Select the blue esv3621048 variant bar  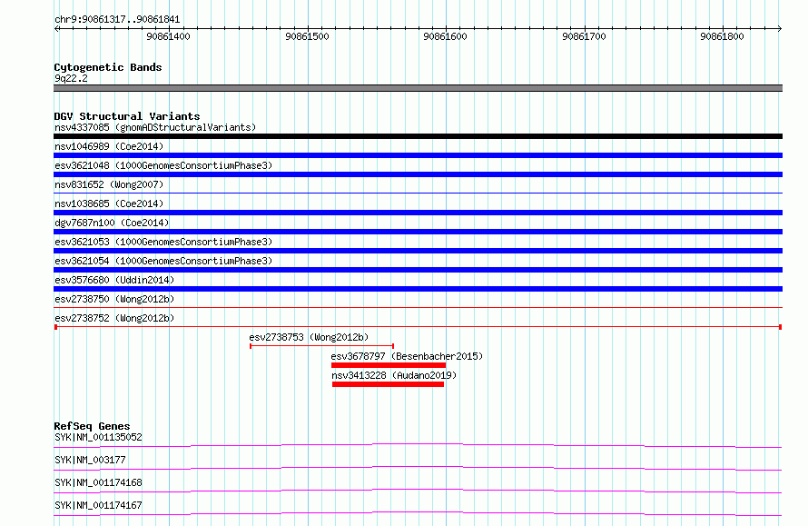click(x=418, y=174)
